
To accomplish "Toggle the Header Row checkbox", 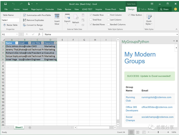I will point(91,15).
